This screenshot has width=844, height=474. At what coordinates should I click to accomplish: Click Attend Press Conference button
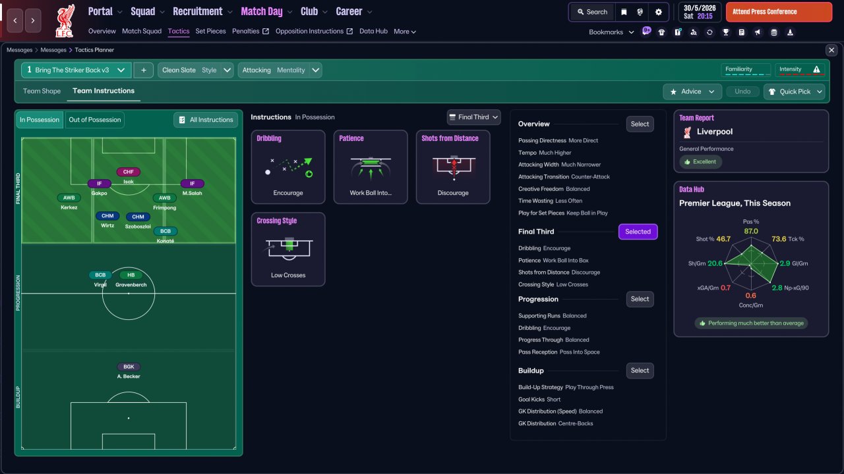[779, 12]
